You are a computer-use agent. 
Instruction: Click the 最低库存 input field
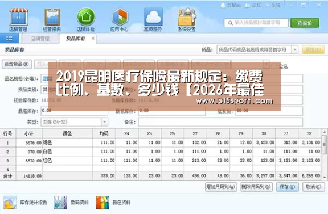click(x=171, y=111)
